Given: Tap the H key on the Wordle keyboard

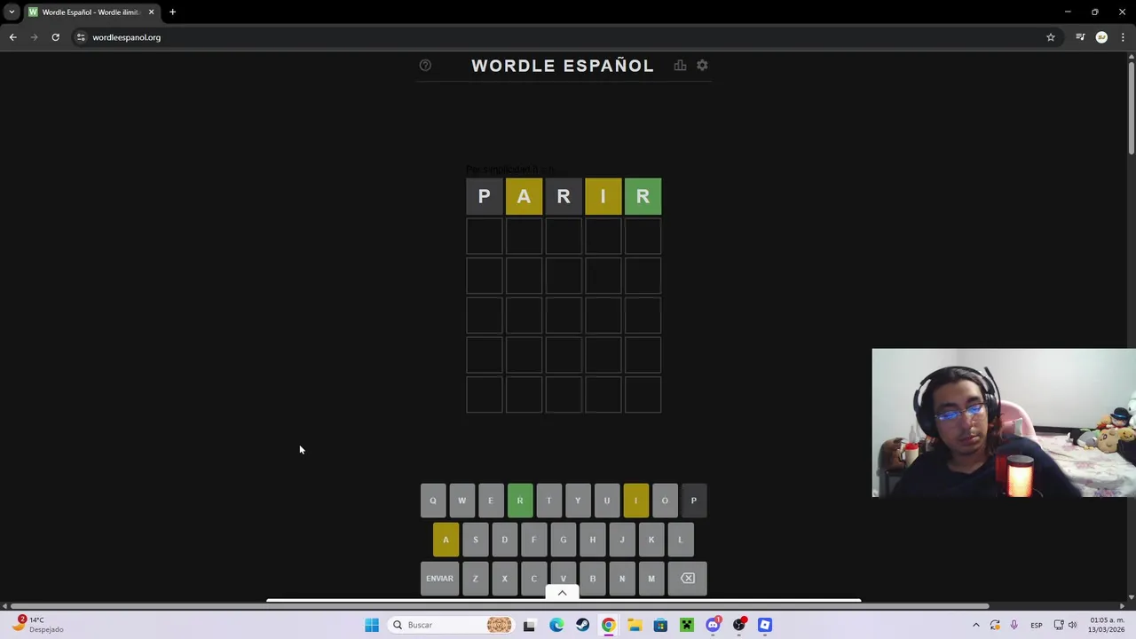Looking at the screenshot, I should 593,540.
